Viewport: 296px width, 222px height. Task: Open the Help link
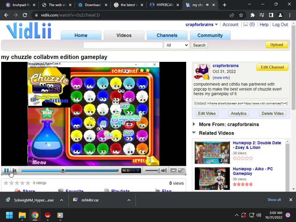coord(264,25)
